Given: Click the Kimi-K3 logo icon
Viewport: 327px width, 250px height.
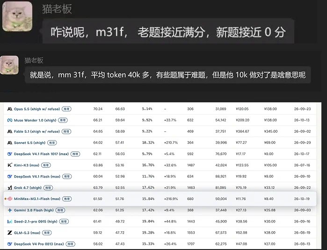Looking at the screenshot, I should pos(10,165).
